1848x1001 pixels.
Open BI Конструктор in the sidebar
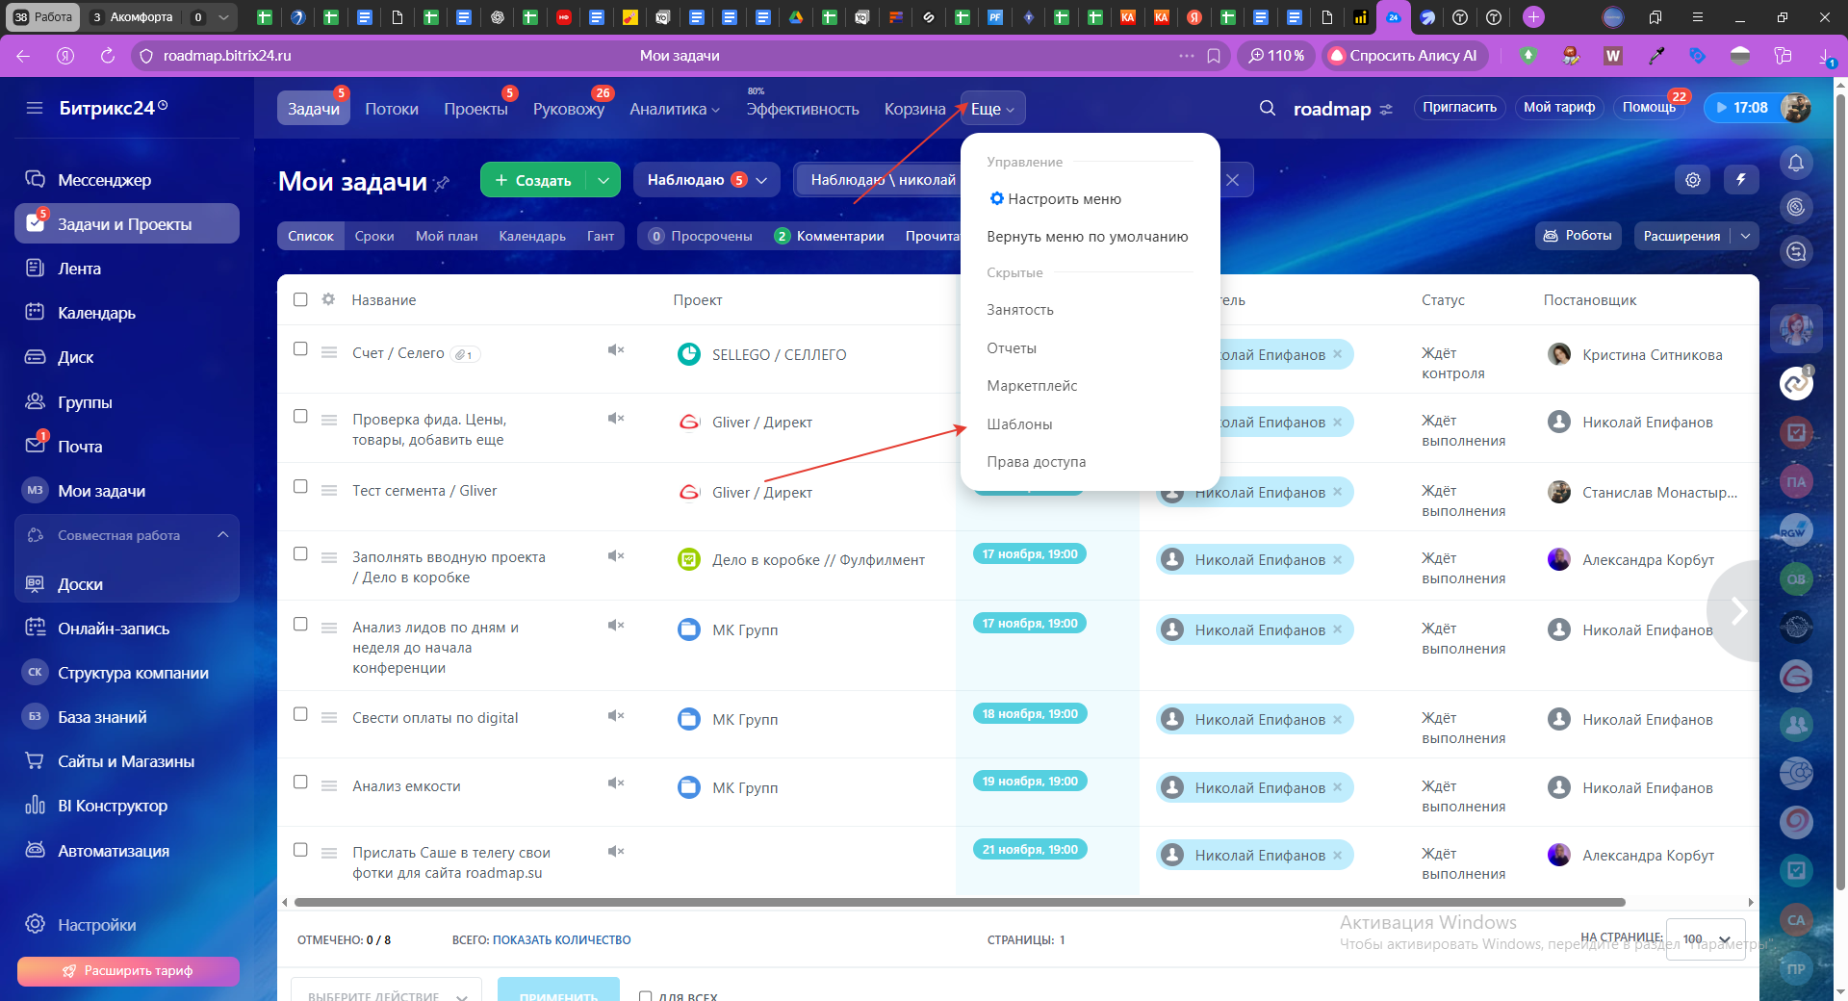click(113, 806)
